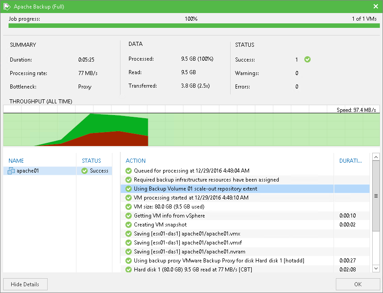This screenshot has height=293, width=383.
Task: Click the action log scroll up arrow
Action: click(376, 157)
